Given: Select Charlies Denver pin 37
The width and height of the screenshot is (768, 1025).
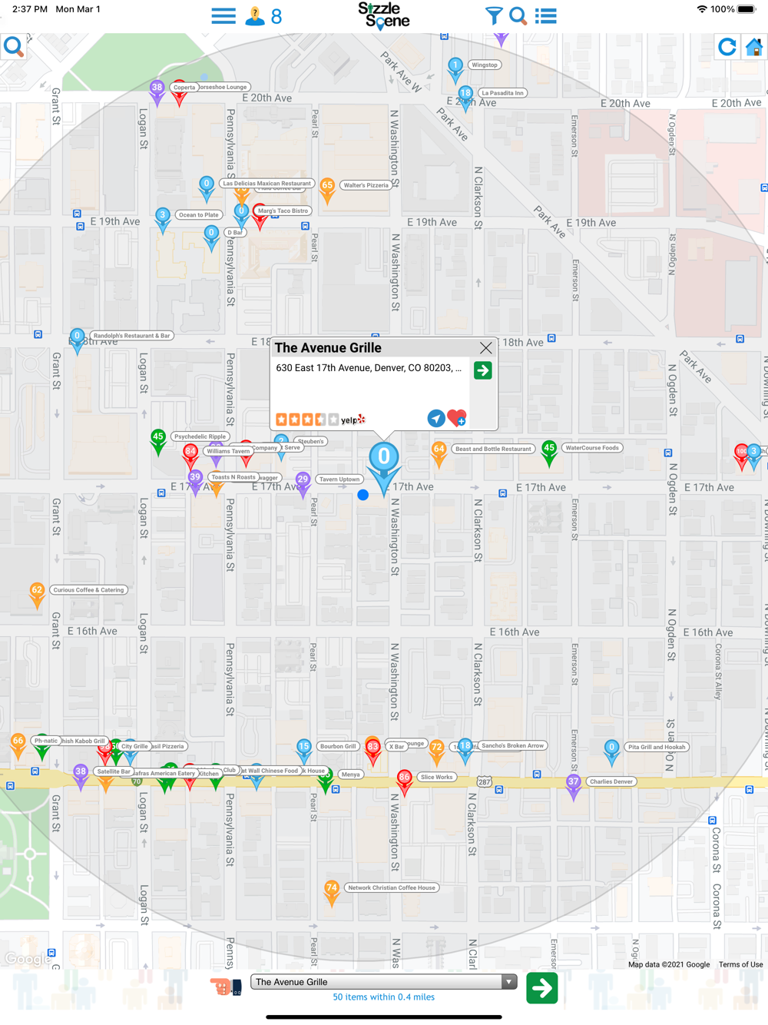Looking at the screenshot, I should [x=574, y=786].
